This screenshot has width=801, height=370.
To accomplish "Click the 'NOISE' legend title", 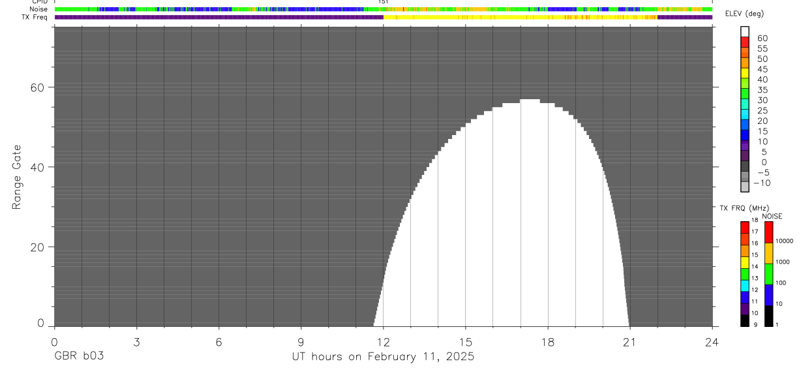I will click(x=772, y=216).
